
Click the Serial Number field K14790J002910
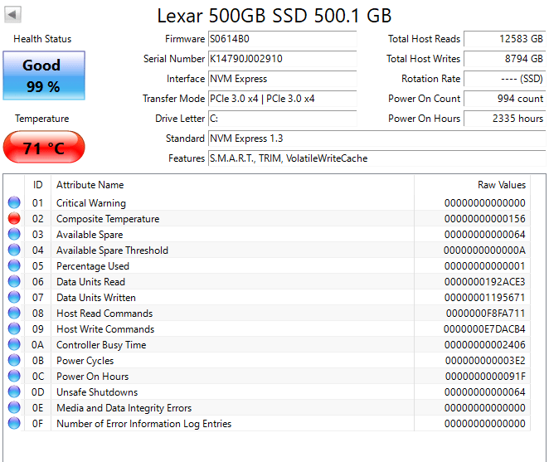pyautogui.click(x=283, y=59)
